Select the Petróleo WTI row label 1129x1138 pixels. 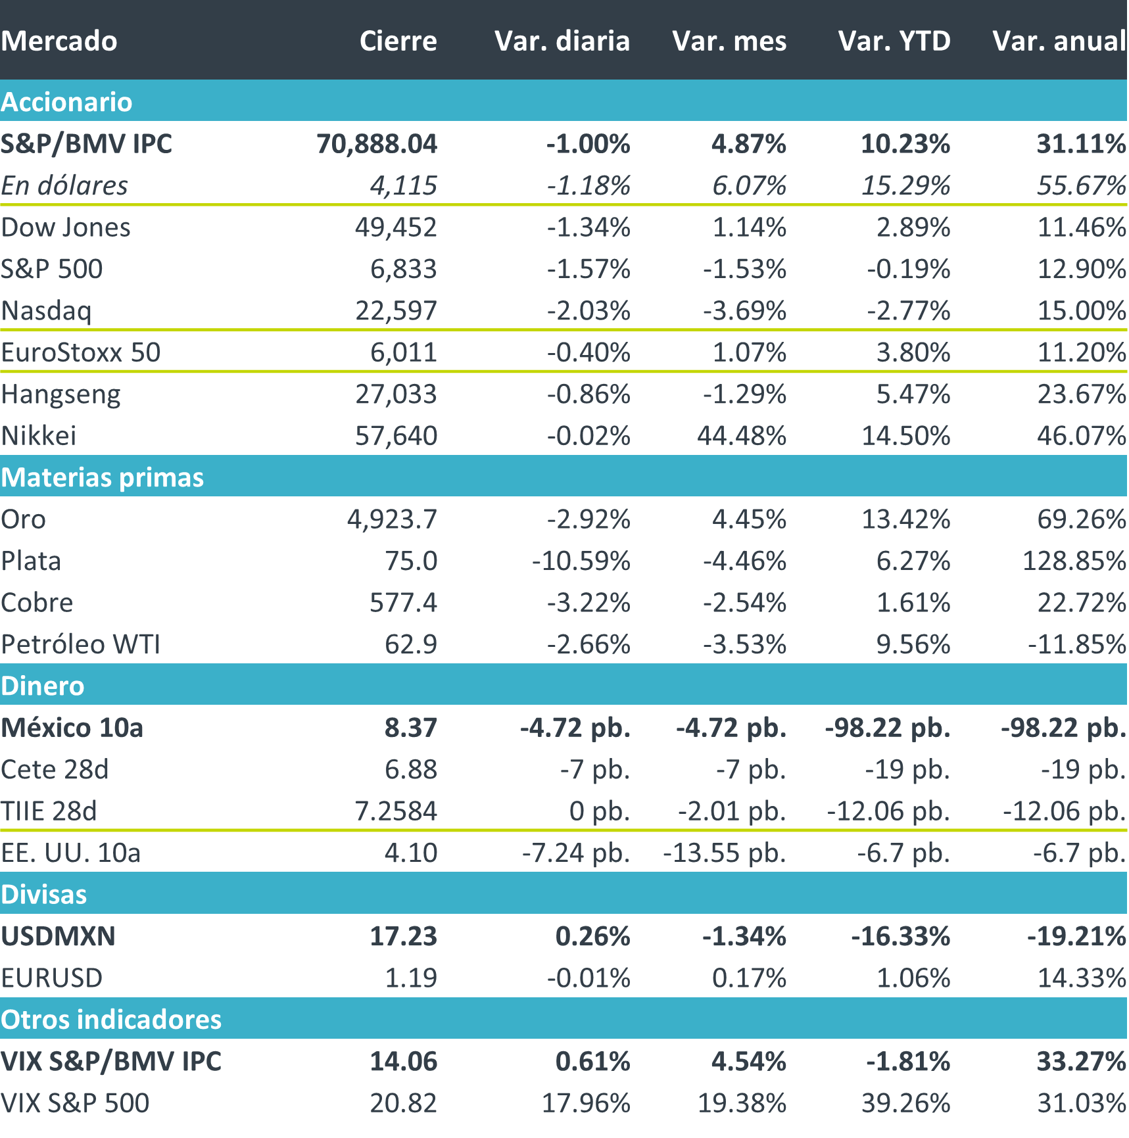tap(81, 644)
